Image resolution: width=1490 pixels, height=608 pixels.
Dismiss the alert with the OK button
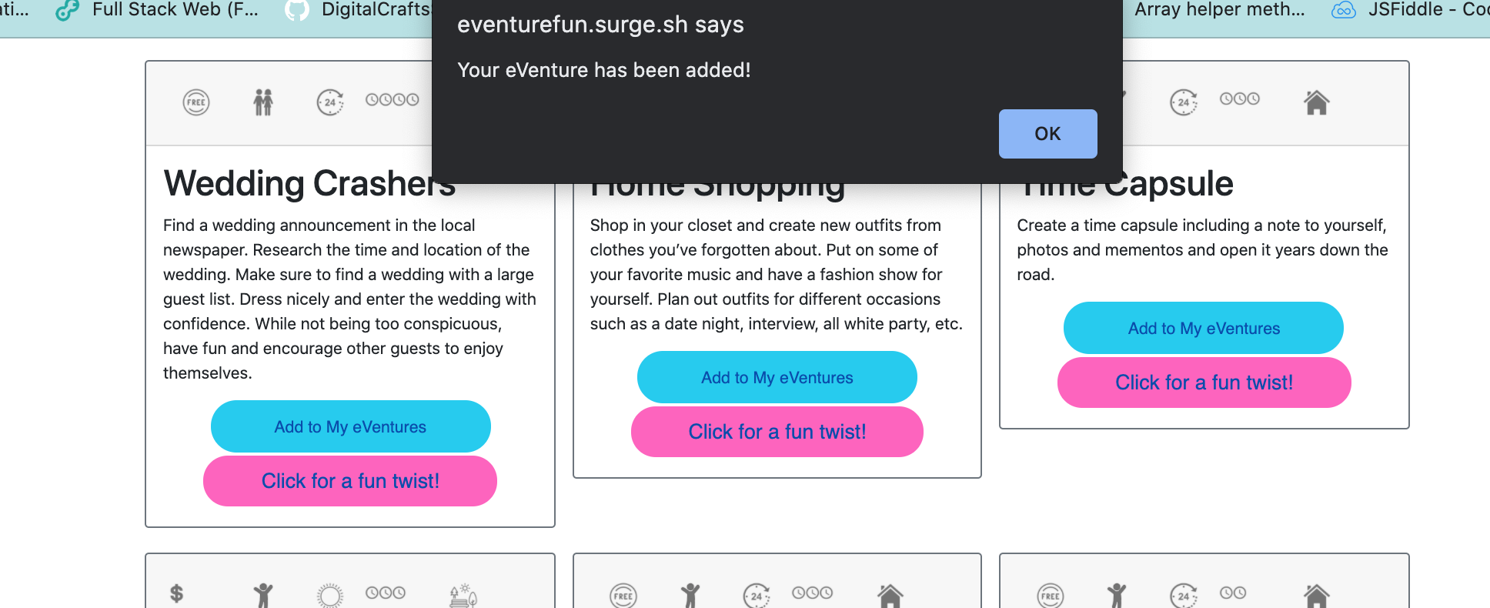point(1047,133)
